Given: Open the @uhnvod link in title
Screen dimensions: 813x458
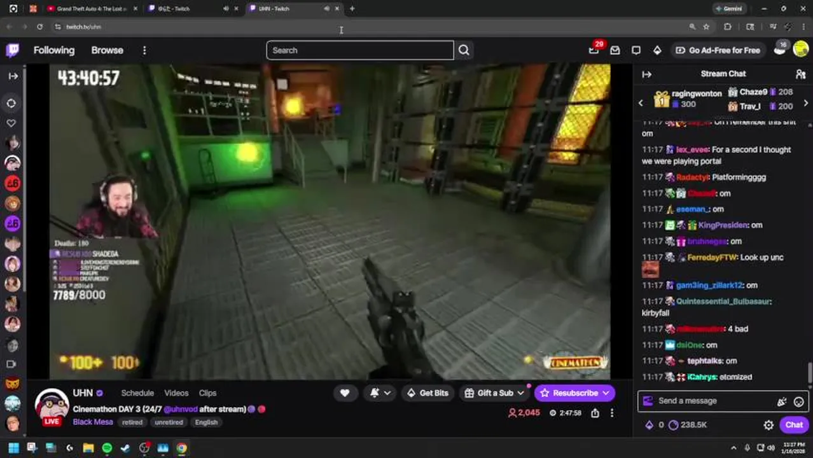Looking at the screenshot, I should coord(179,409).
